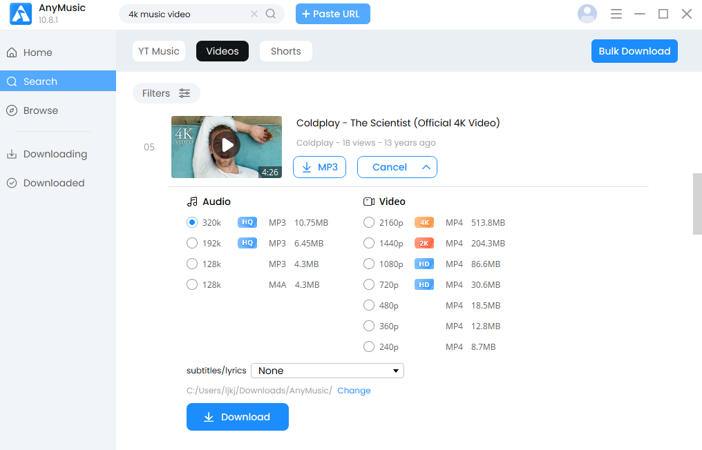Screen dimensions: 702x450
Task: Click the 10.75MB file size text
Action: pyautogui.click(x=311, y=222)
